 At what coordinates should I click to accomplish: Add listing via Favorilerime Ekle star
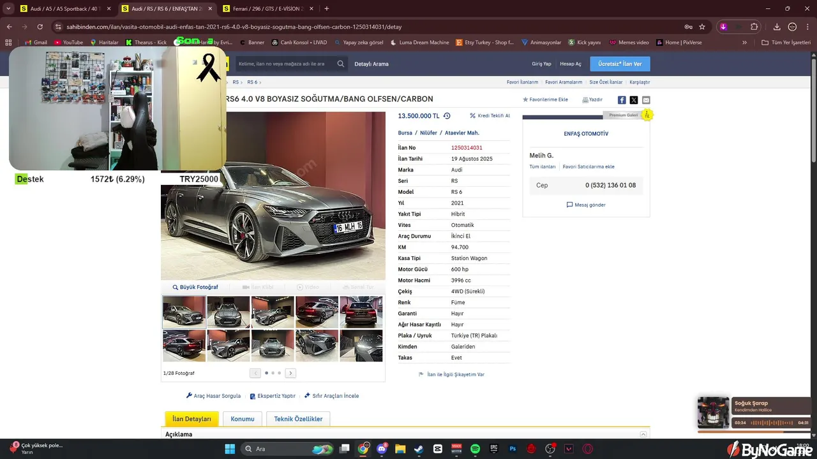click(x=545, y=100)
